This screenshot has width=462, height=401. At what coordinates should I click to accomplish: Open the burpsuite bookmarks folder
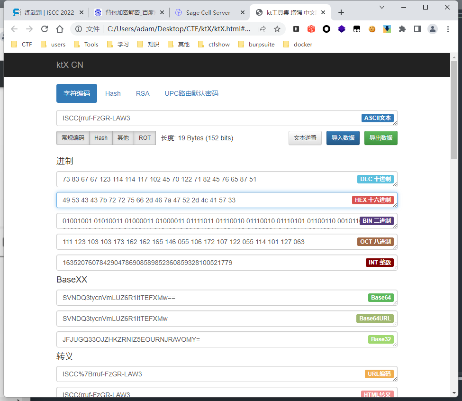point(256,44)
